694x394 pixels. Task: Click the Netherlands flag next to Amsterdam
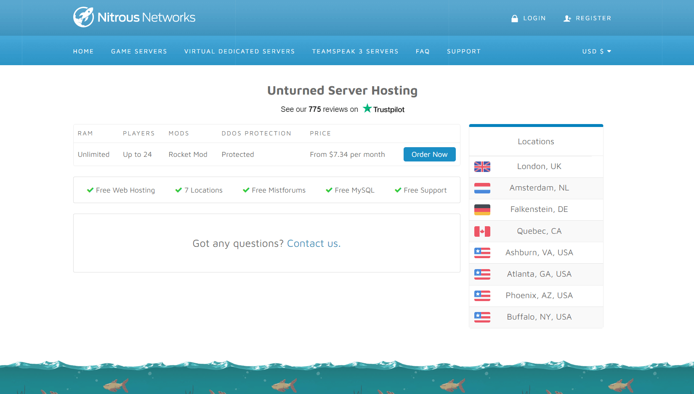coord(482,188)
